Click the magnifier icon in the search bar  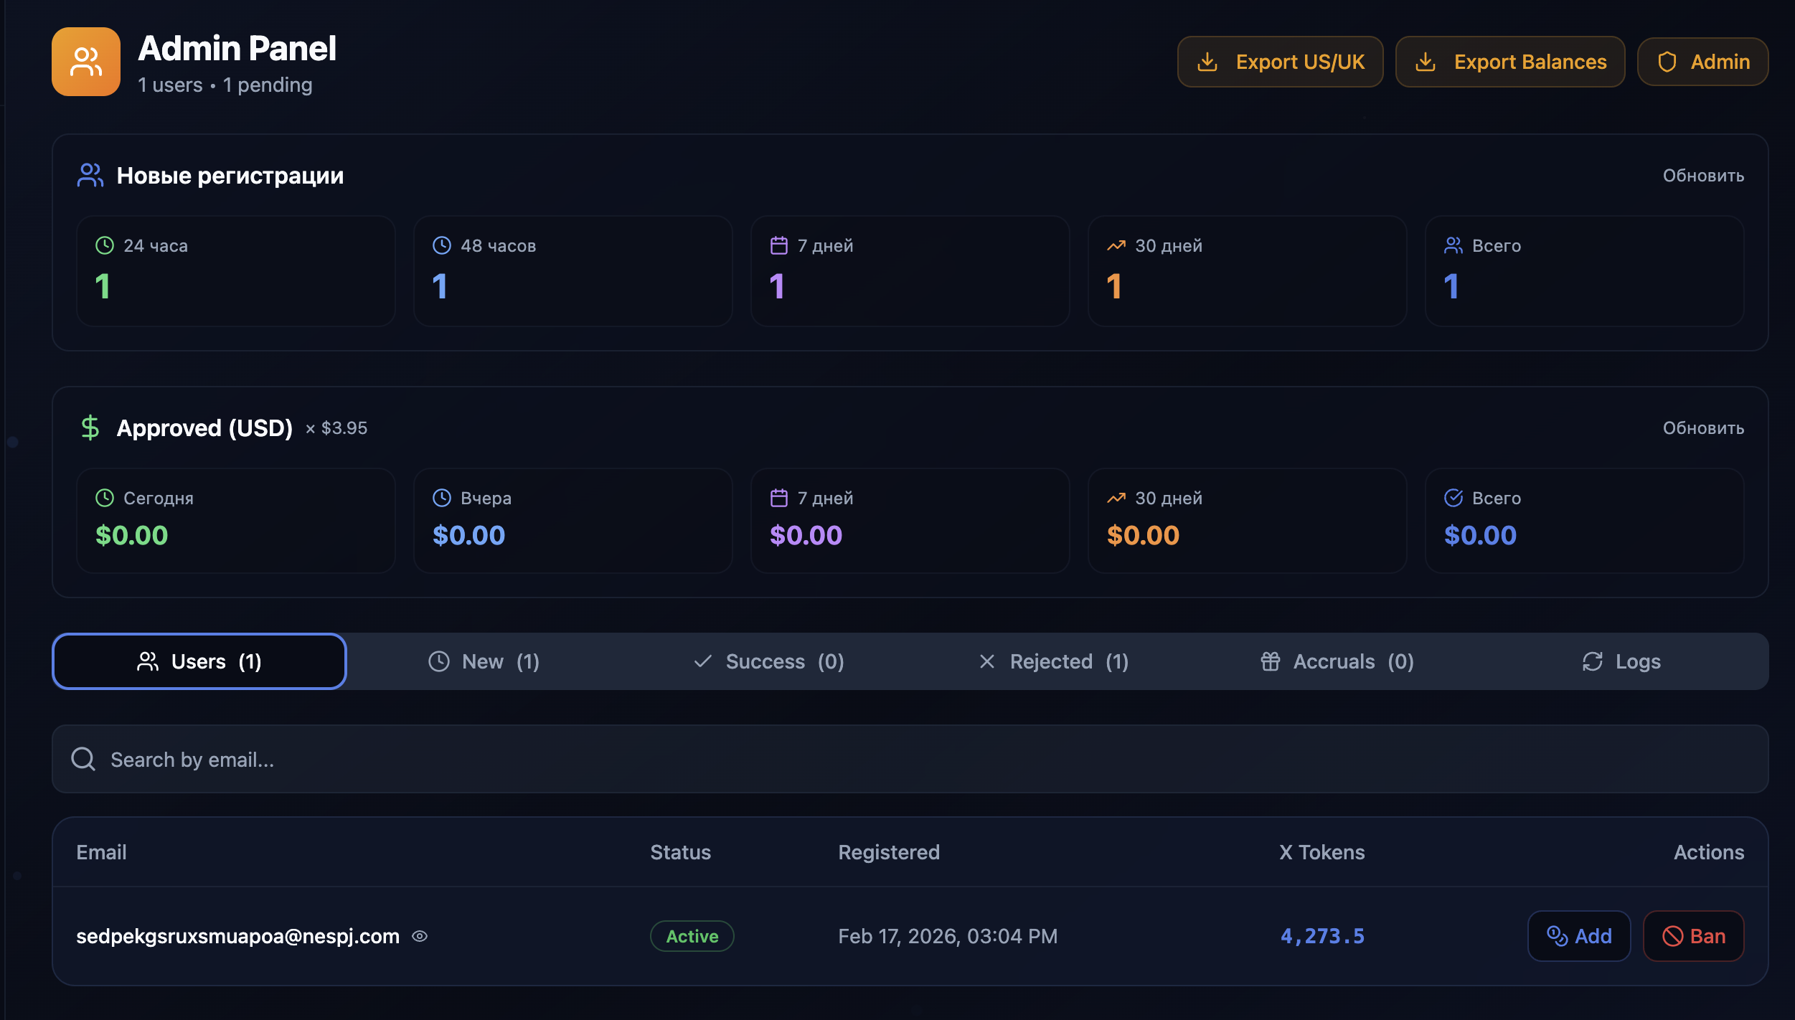point(83,759)
